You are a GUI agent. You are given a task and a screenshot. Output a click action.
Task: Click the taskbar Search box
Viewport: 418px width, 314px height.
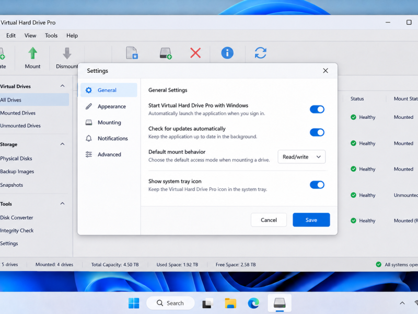[x=171, y=303]
